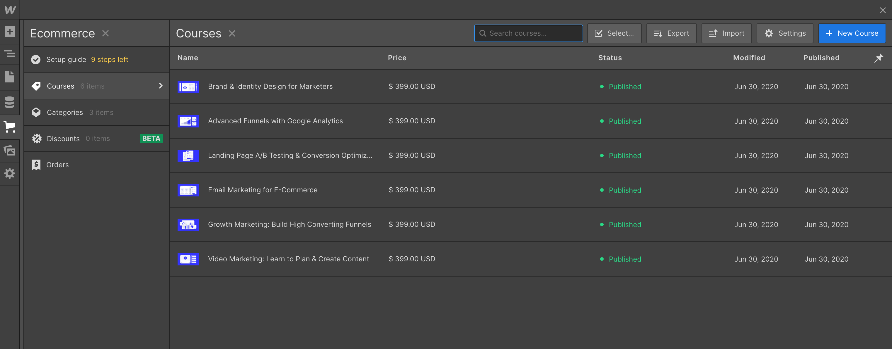Open the Add Elements panel

point(10,32)
